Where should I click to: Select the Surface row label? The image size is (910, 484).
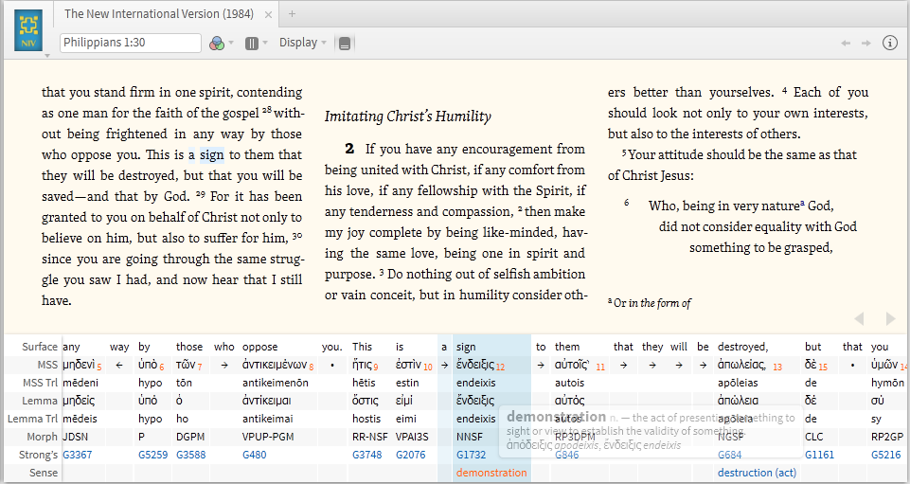[x=40, y=347]
